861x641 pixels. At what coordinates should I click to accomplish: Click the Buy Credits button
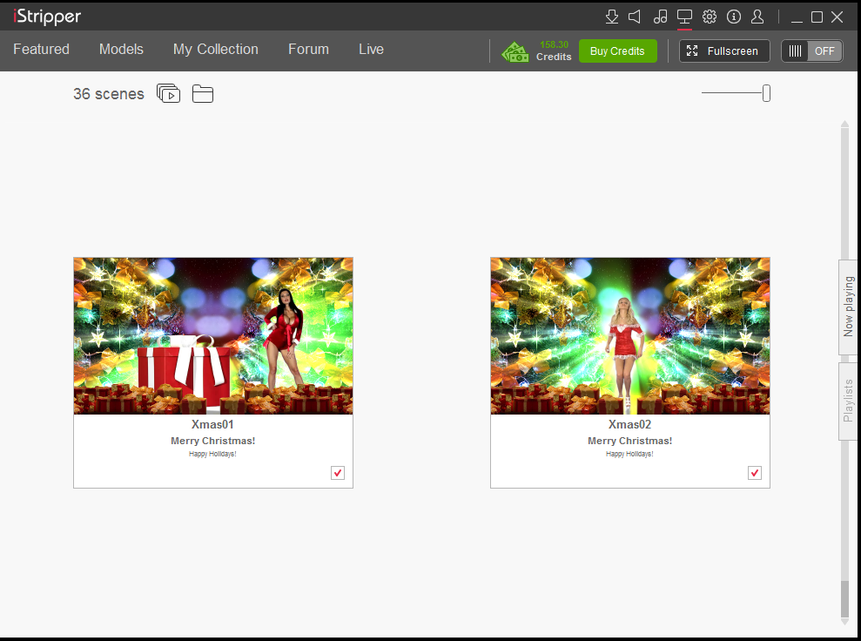(618, 51)
